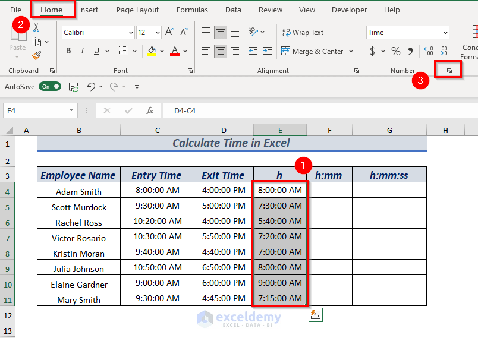Click the Insert Function fx icon
478x338 pixels.
(150, 110)
